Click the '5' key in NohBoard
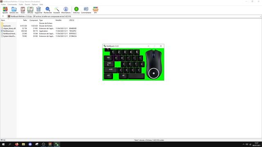 137,52
